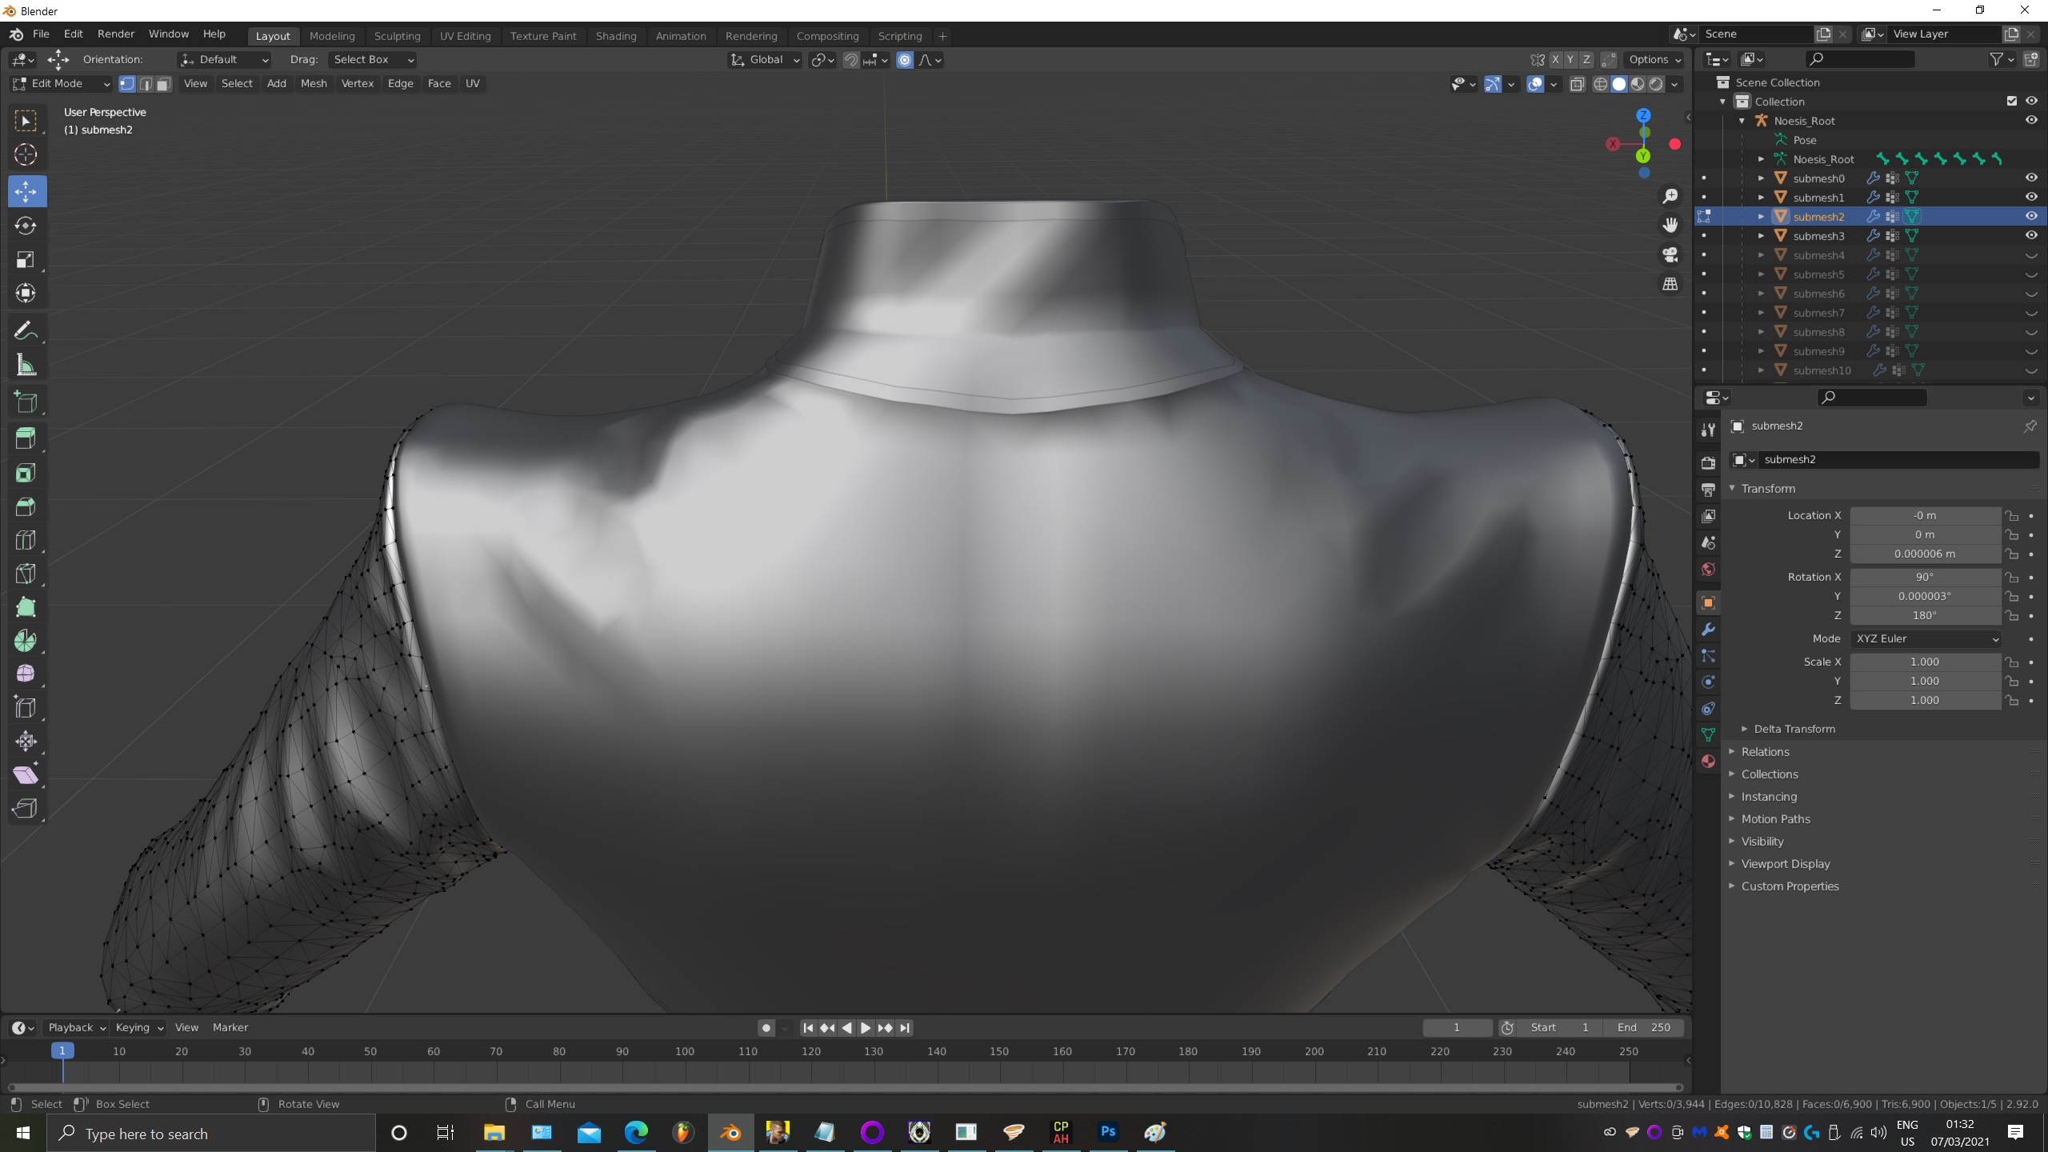Image resolution: width=2048 pixels, height=1152 pixels.
Task: Open Global transform orientation dropdown
Action: point(765,60)
